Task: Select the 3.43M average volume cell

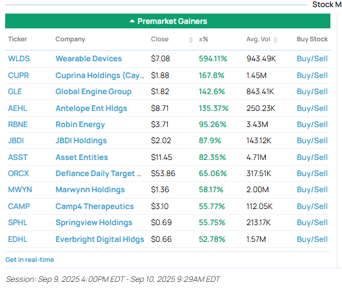Action: [257, 125]
